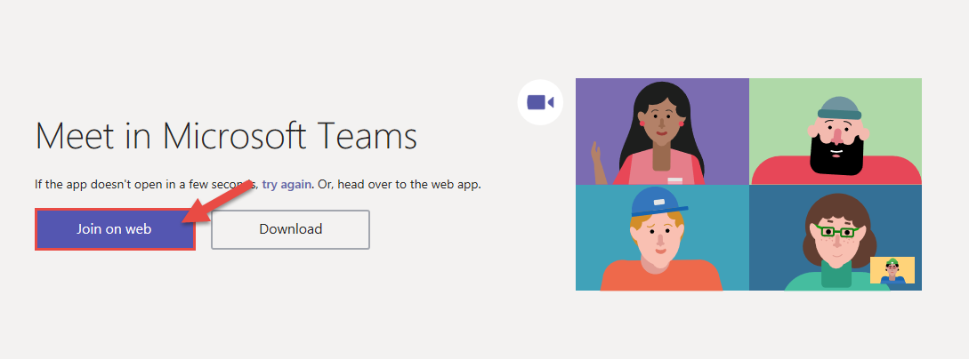Select the bearded man on green tile
Image resolution: width=969 pixels, height=359 pixels.
[836, 132]
